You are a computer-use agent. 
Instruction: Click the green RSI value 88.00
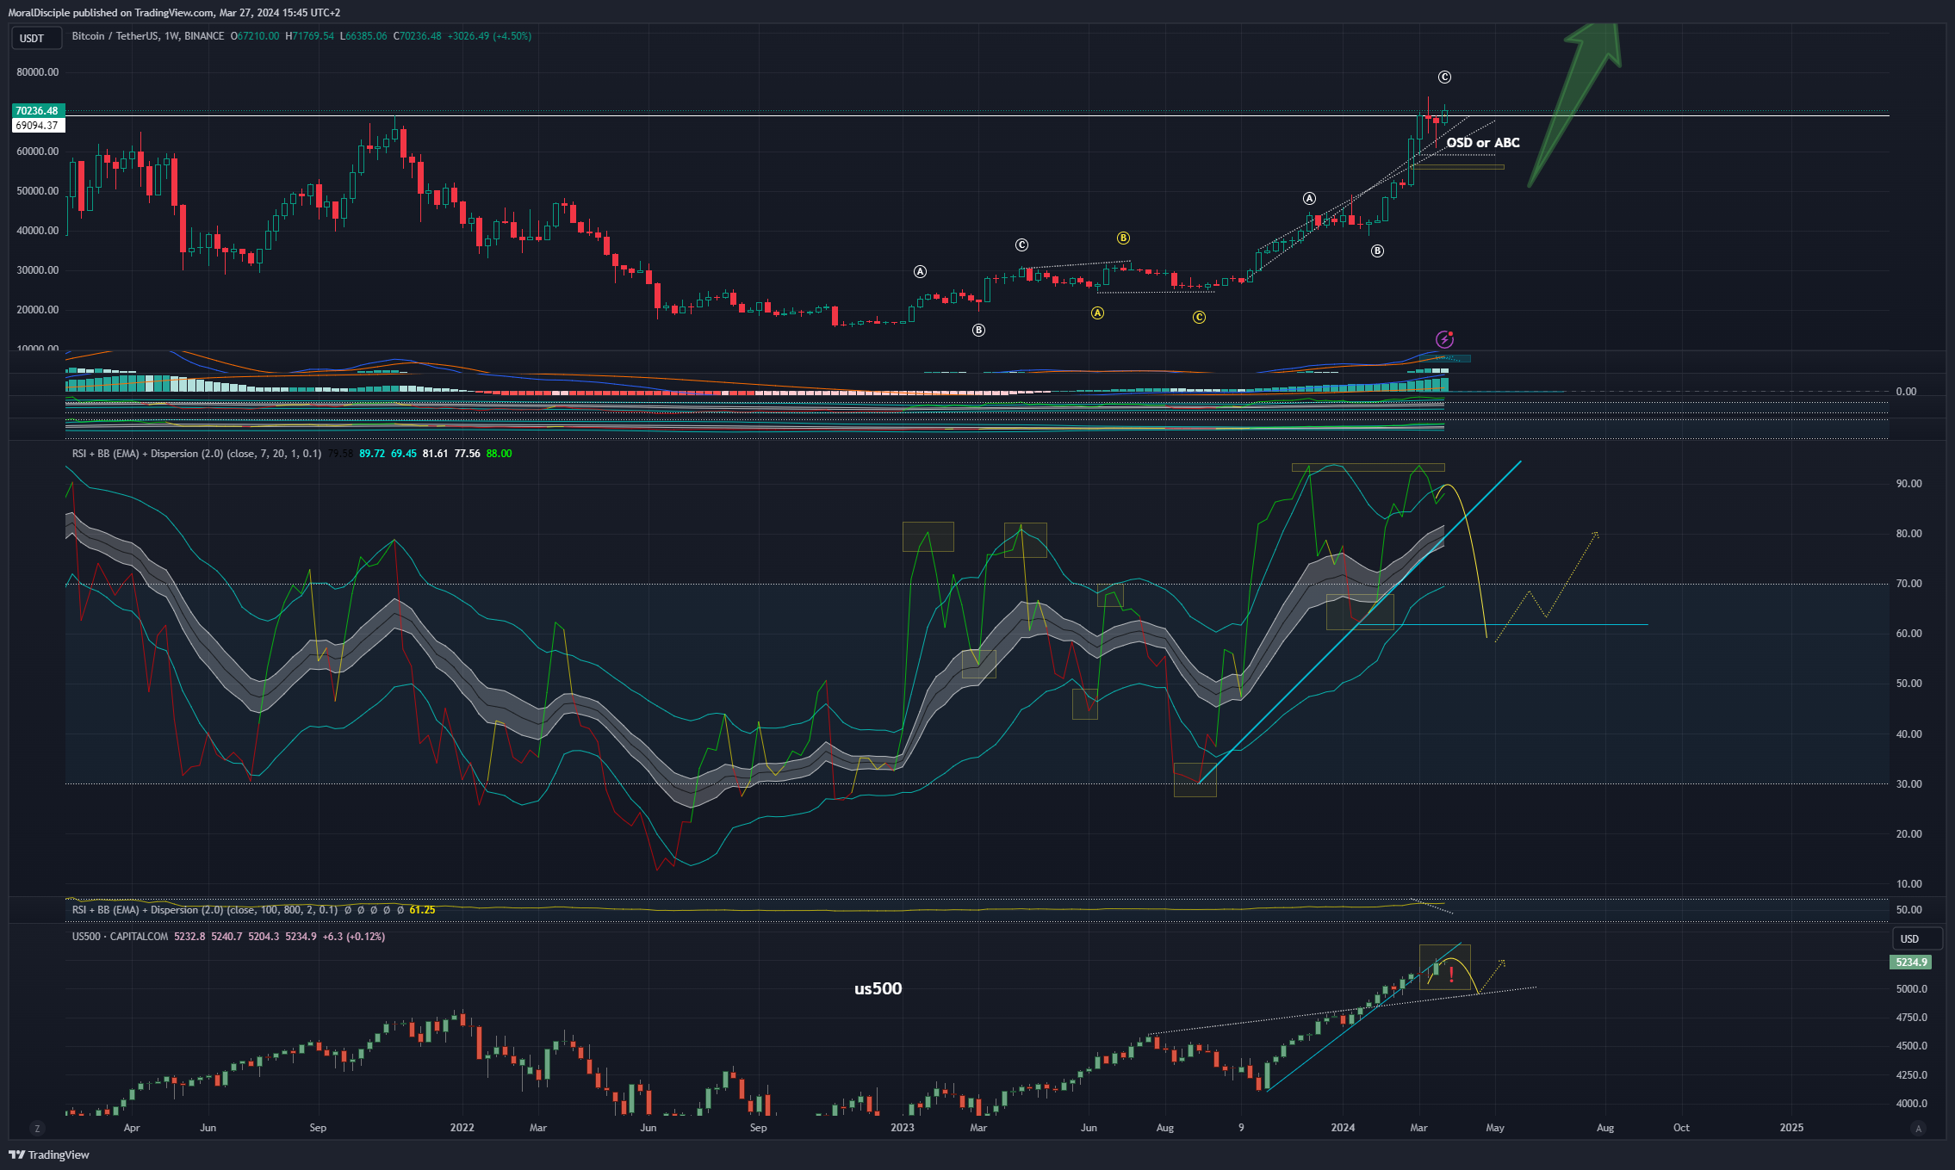[x=499, y=454]
